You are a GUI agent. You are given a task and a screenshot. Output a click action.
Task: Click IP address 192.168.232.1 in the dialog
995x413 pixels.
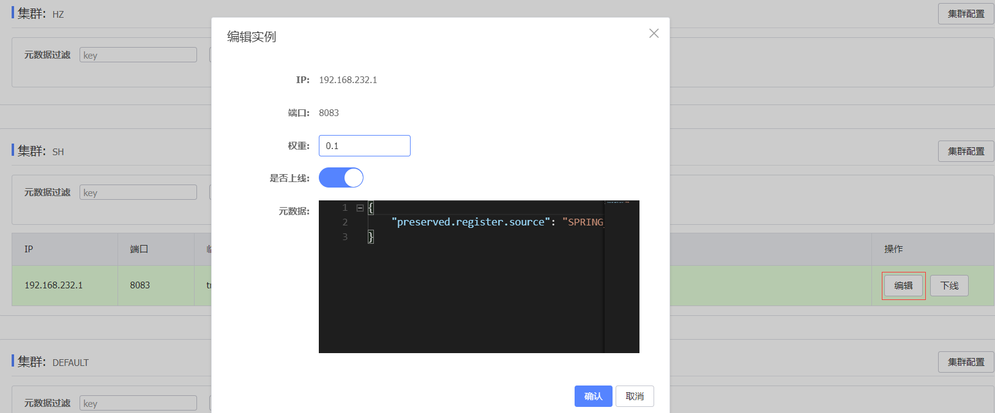(348, 80)
